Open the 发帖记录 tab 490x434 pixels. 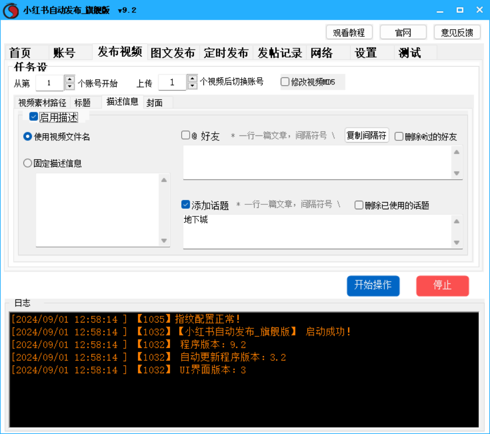[x=280, y=52]
